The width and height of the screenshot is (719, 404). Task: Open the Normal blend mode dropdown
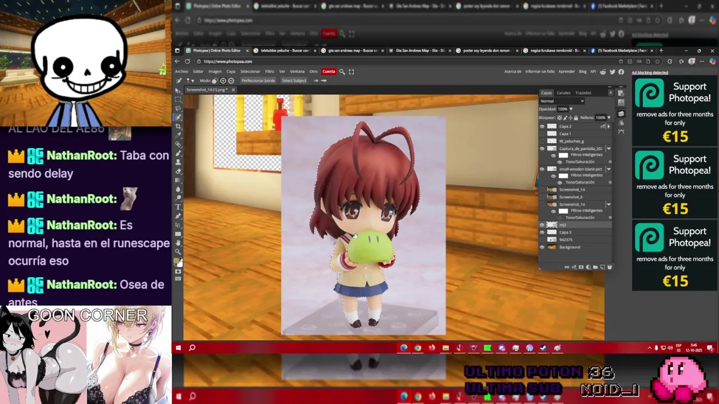pyautogui.click(x=562, y=101)
